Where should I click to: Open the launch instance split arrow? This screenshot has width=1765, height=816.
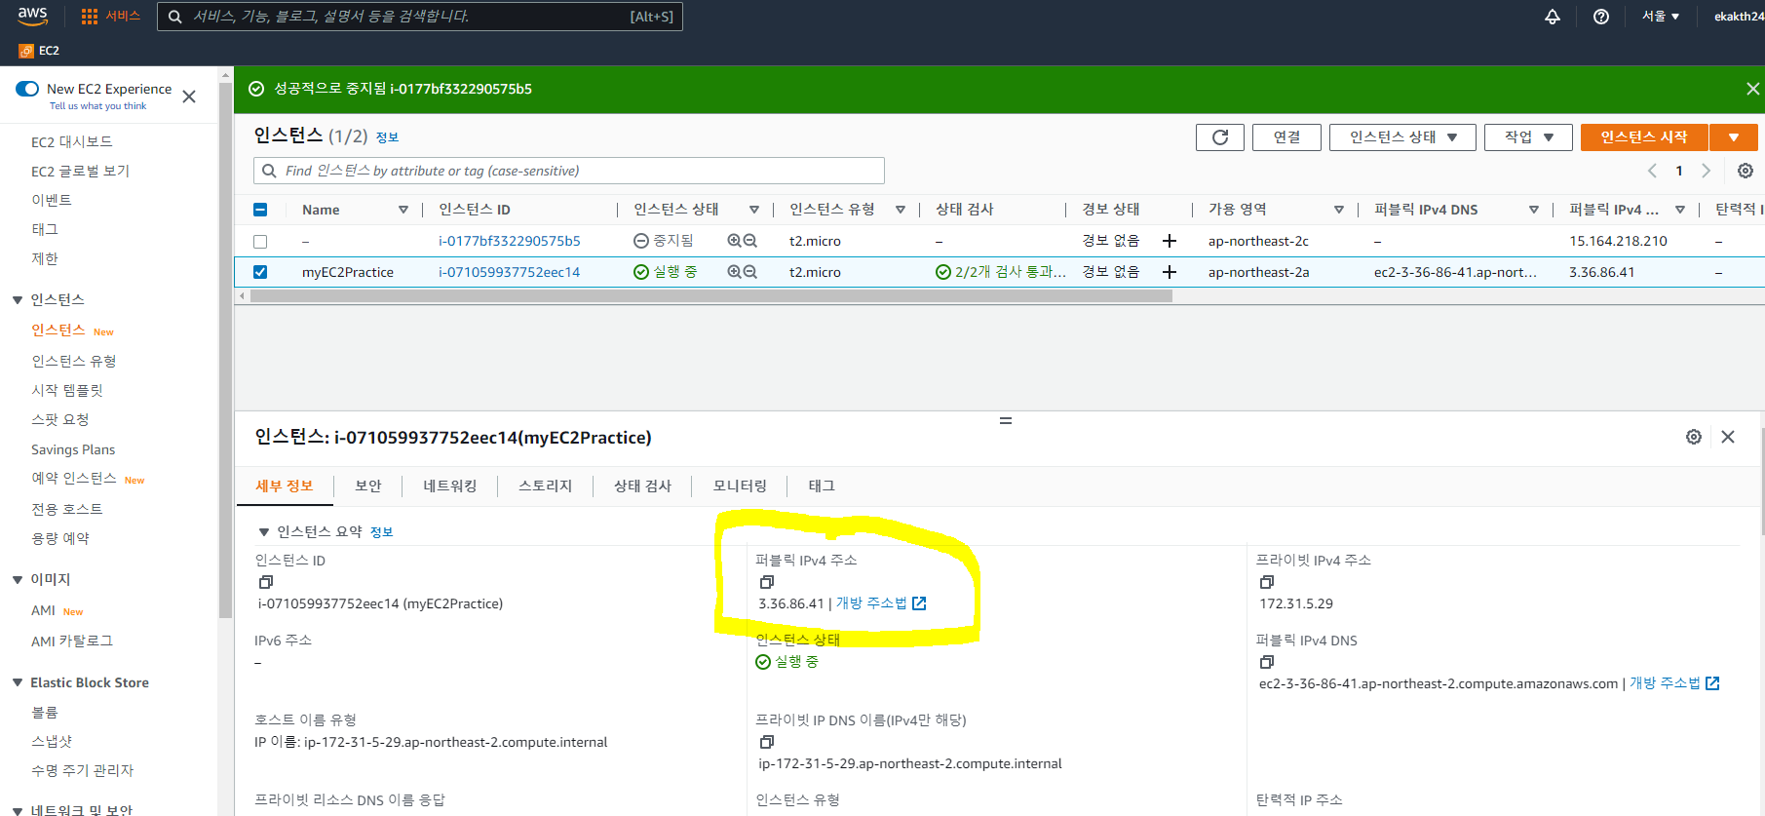click(1734, 137)
